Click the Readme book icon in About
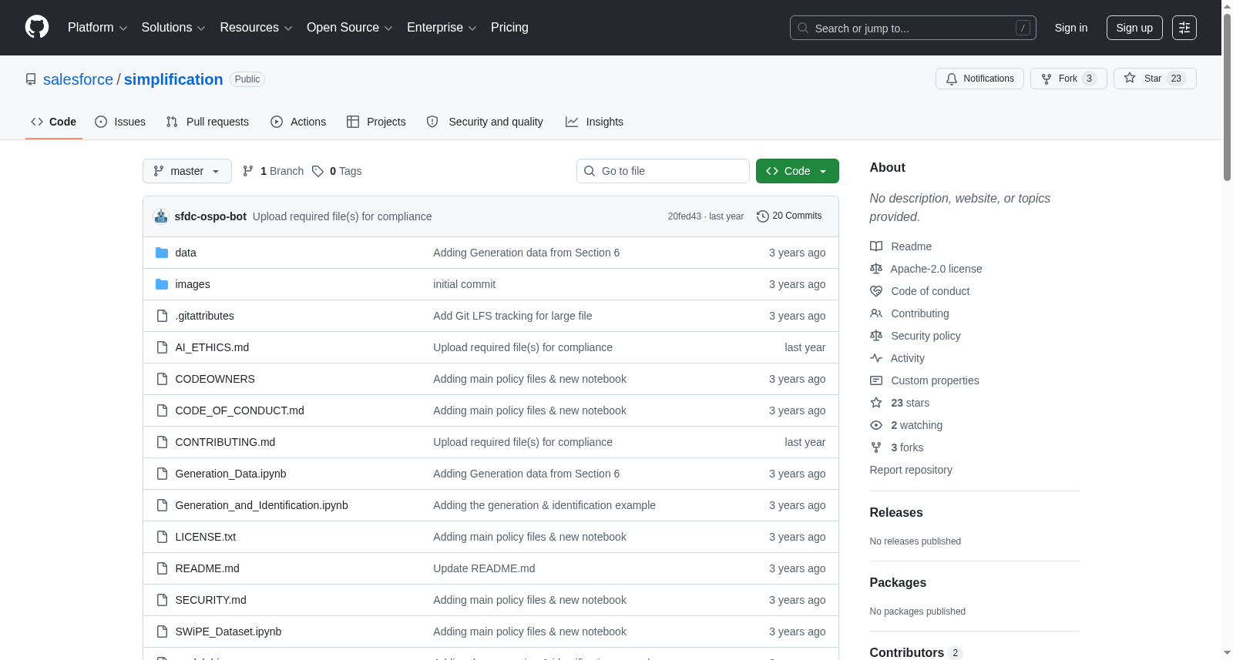1233x660 pixels. [x=876, y=246]
